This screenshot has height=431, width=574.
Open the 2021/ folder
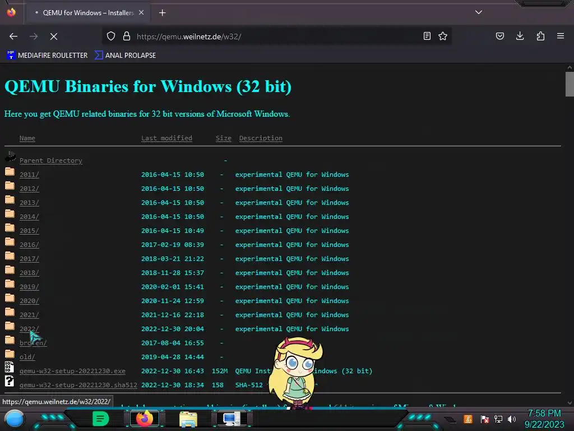(x=29, y=315)
